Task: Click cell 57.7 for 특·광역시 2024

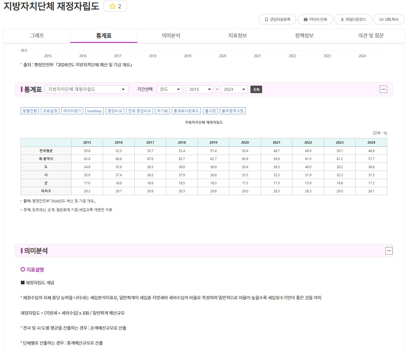Action: point(371,159)
